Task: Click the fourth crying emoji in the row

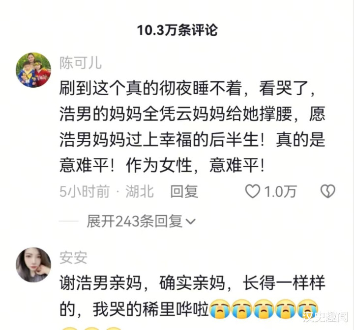Action: click(286, 309)
